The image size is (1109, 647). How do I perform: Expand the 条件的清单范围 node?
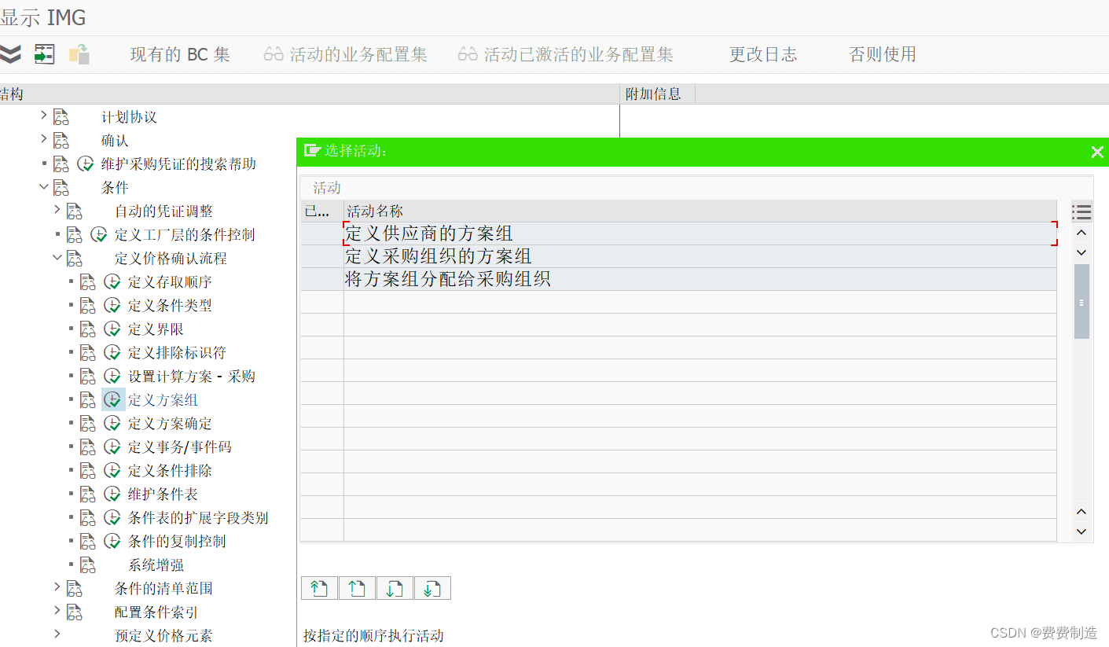[x=57, y=587]
